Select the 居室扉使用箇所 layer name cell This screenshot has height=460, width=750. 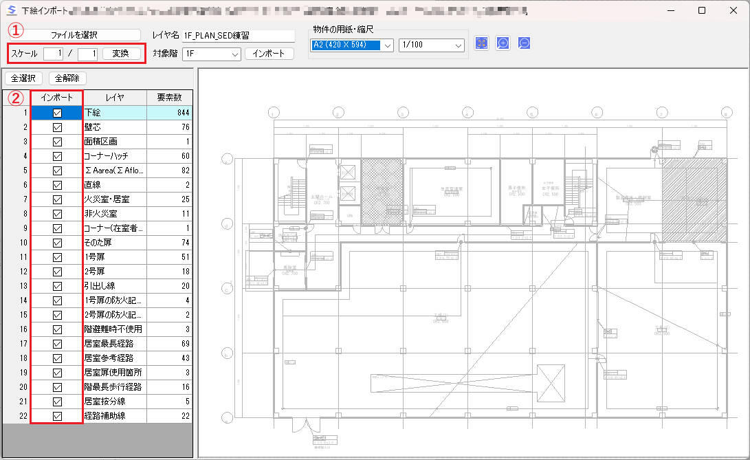[115, 373]
